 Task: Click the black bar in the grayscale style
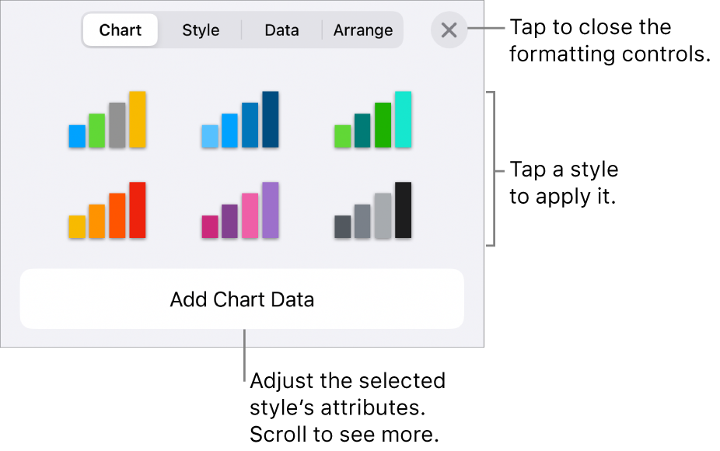click(403, 210)
